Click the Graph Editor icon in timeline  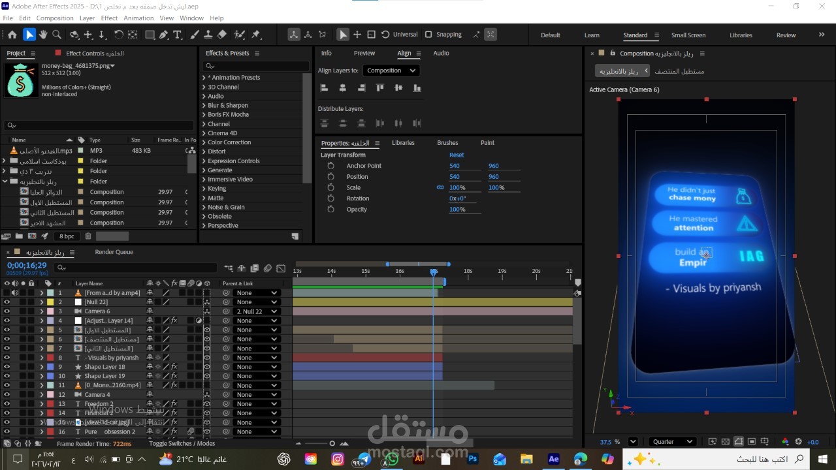click(281, 268)
